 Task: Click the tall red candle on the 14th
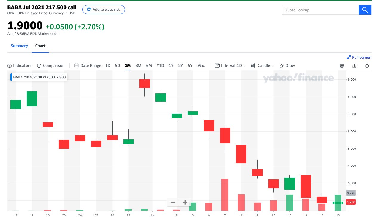click(306, 186)
